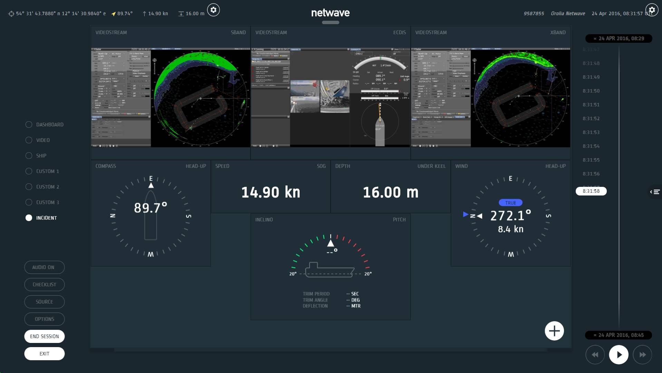Toggle the Audio On button
Image resolution: width=662 pixels, height=373 pixels.
[x=45, y=267]
